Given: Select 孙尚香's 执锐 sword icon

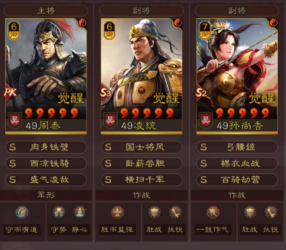Looking at the screenshot, I should (x=271, y=212).
